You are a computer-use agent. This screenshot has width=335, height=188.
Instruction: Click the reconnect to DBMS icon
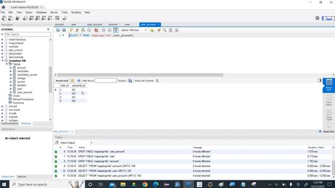pyautogui.click(x=64, y=18)
